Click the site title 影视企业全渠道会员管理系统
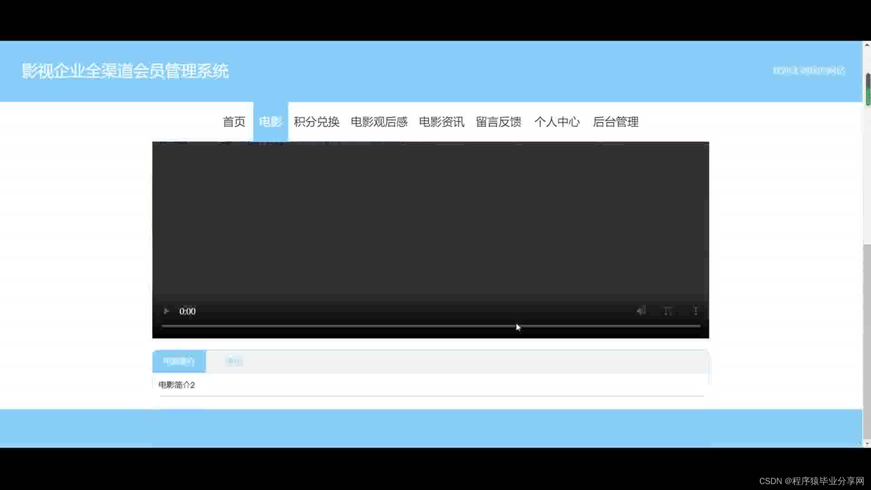871x490 pixels. pyautogui.click(x=125, y=71)
